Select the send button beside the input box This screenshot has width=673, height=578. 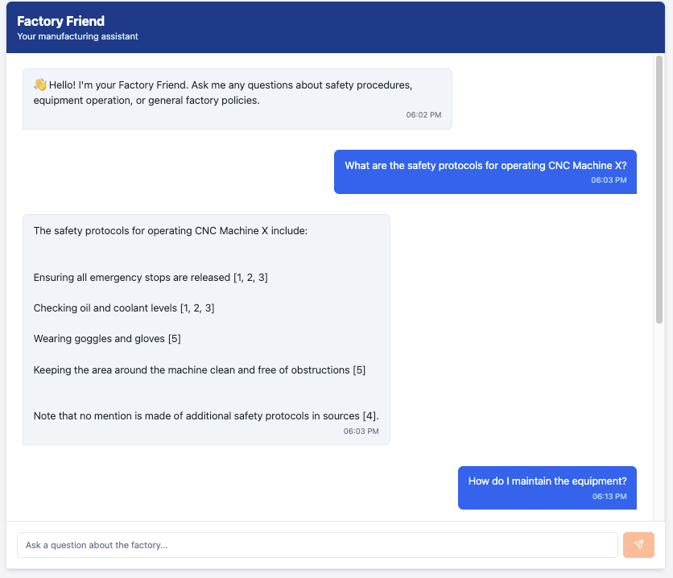pyautogui.click(x=638, y=545)
